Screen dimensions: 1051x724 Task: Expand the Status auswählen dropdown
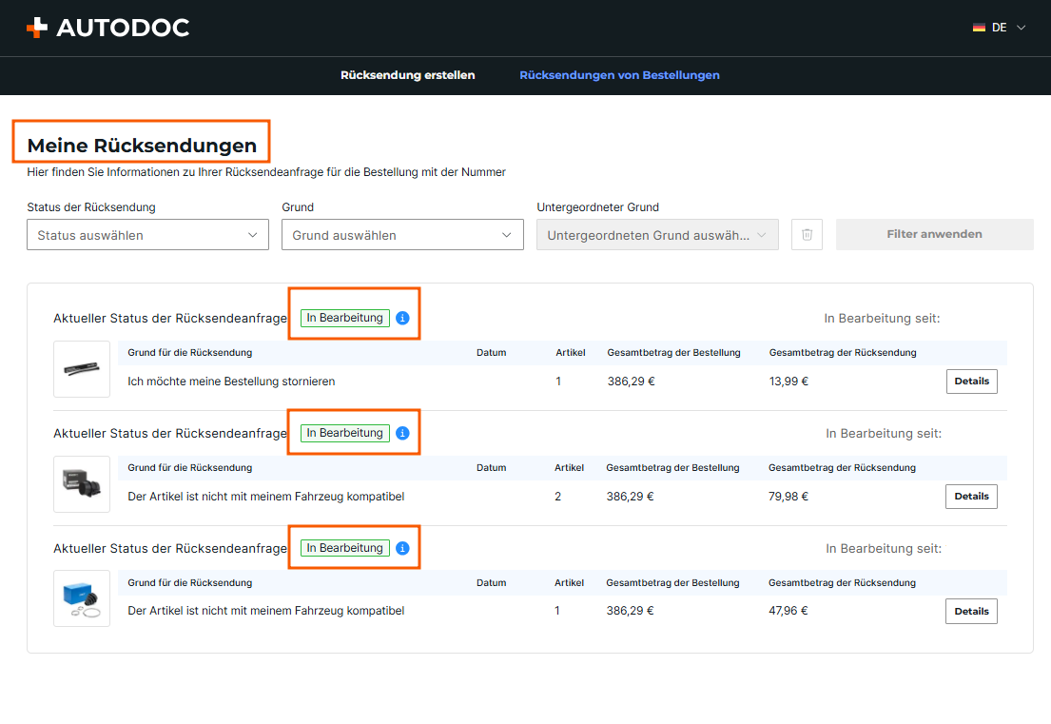click(147, 235)
